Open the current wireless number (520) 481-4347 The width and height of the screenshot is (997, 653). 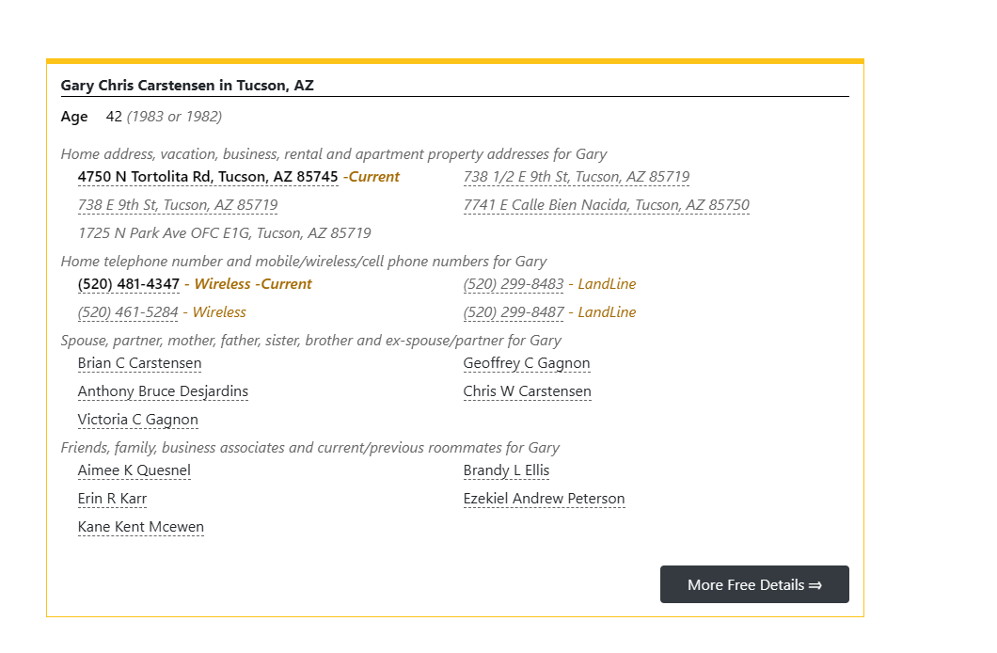coord(129,284)
